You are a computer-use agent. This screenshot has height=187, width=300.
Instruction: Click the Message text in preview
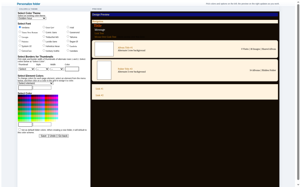[x=100, y=30]
